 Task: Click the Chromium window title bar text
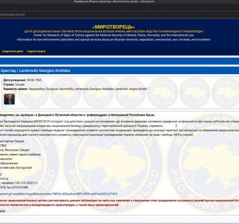[x=114, y=2]
